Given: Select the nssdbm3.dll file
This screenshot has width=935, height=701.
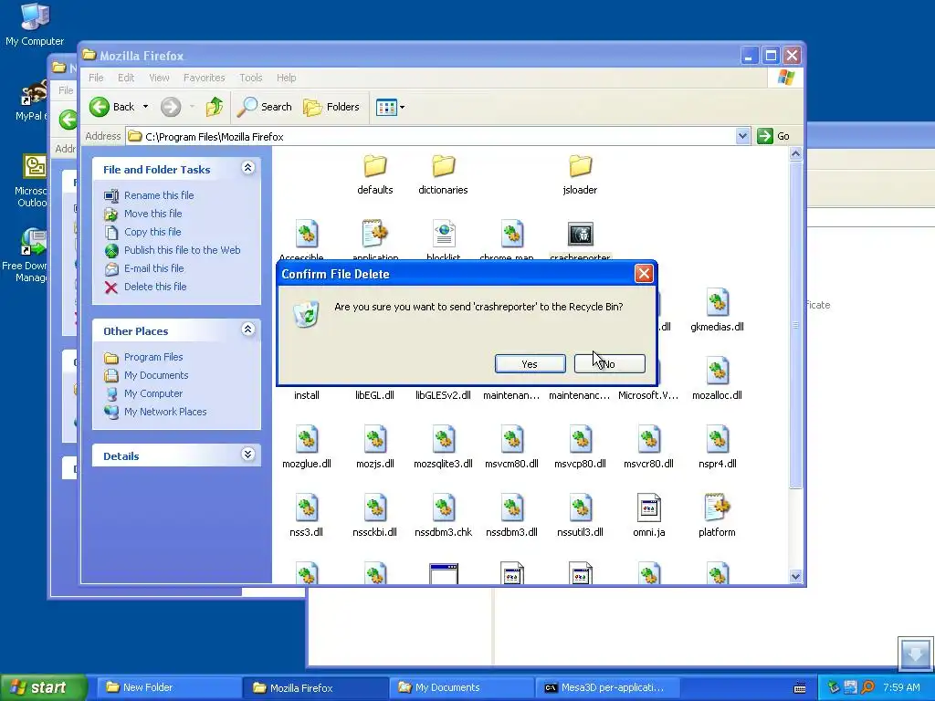Looking at the screenshot, I should 511,517.
